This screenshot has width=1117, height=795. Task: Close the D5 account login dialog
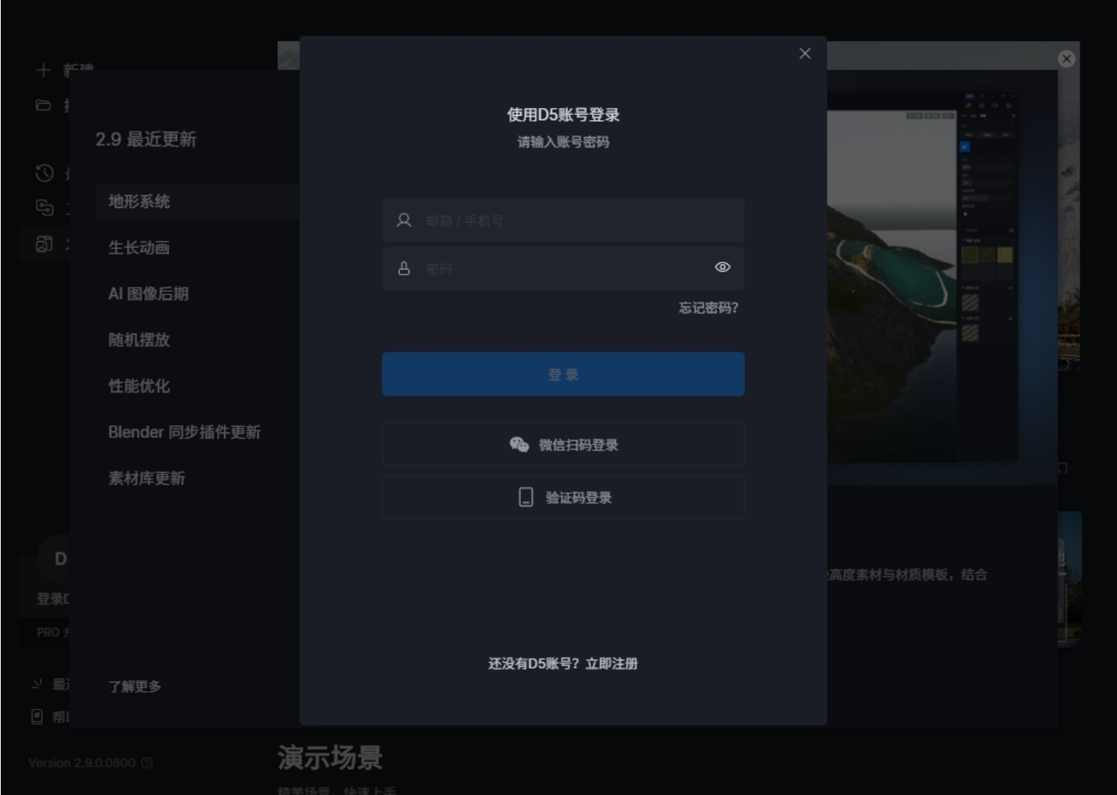click(x=804, y=53)
